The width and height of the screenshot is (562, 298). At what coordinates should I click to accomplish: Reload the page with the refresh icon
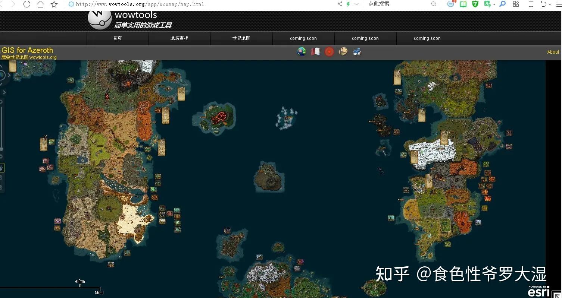coord(27,4)
